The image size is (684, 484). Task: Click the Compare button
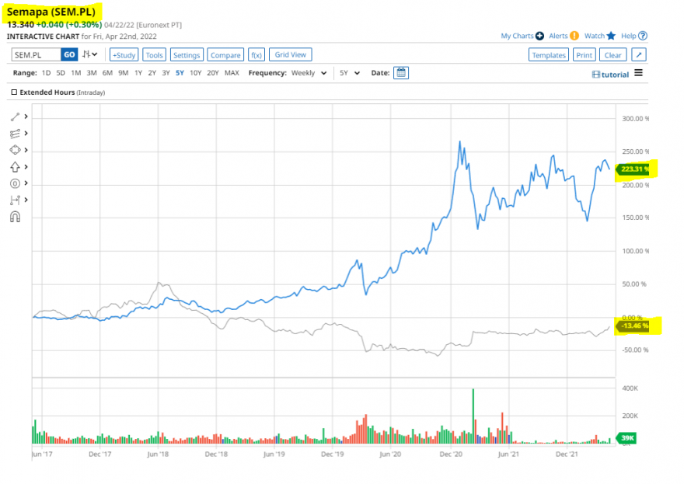pos(225,55)
